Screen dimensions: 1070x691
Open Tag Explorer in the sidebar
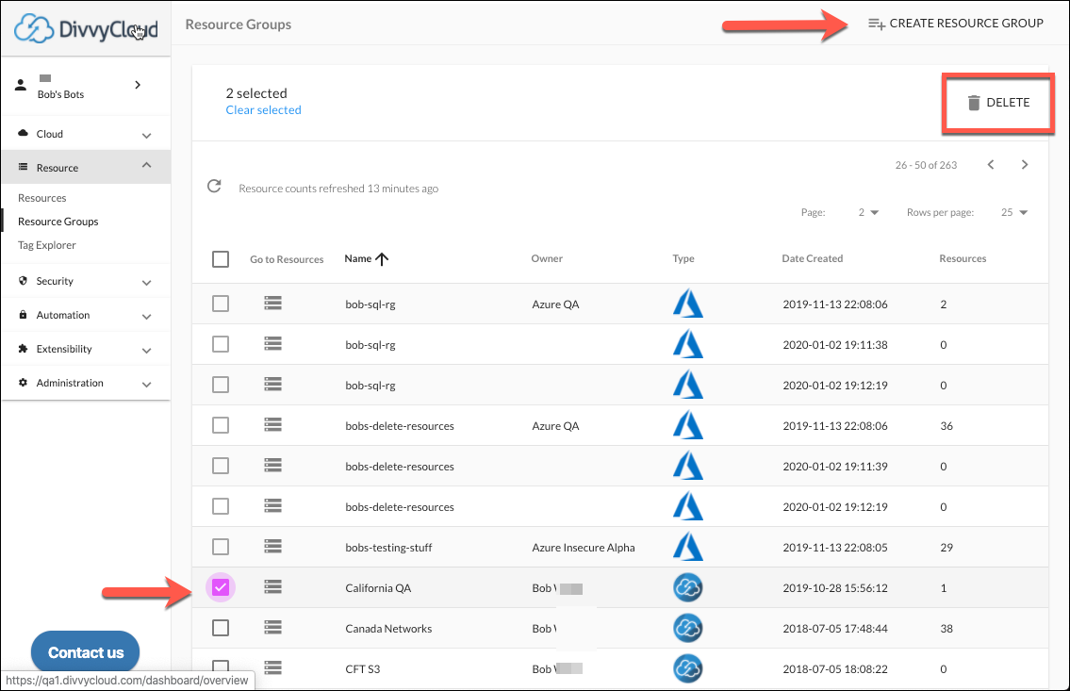point(47,245)
